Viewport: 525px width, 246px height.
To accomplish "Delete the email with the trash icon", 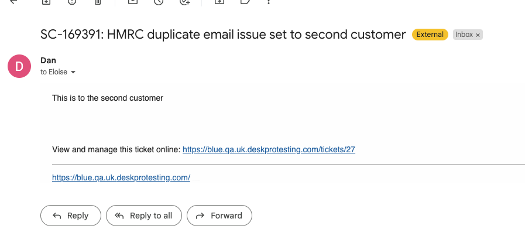I will [97, 2].
